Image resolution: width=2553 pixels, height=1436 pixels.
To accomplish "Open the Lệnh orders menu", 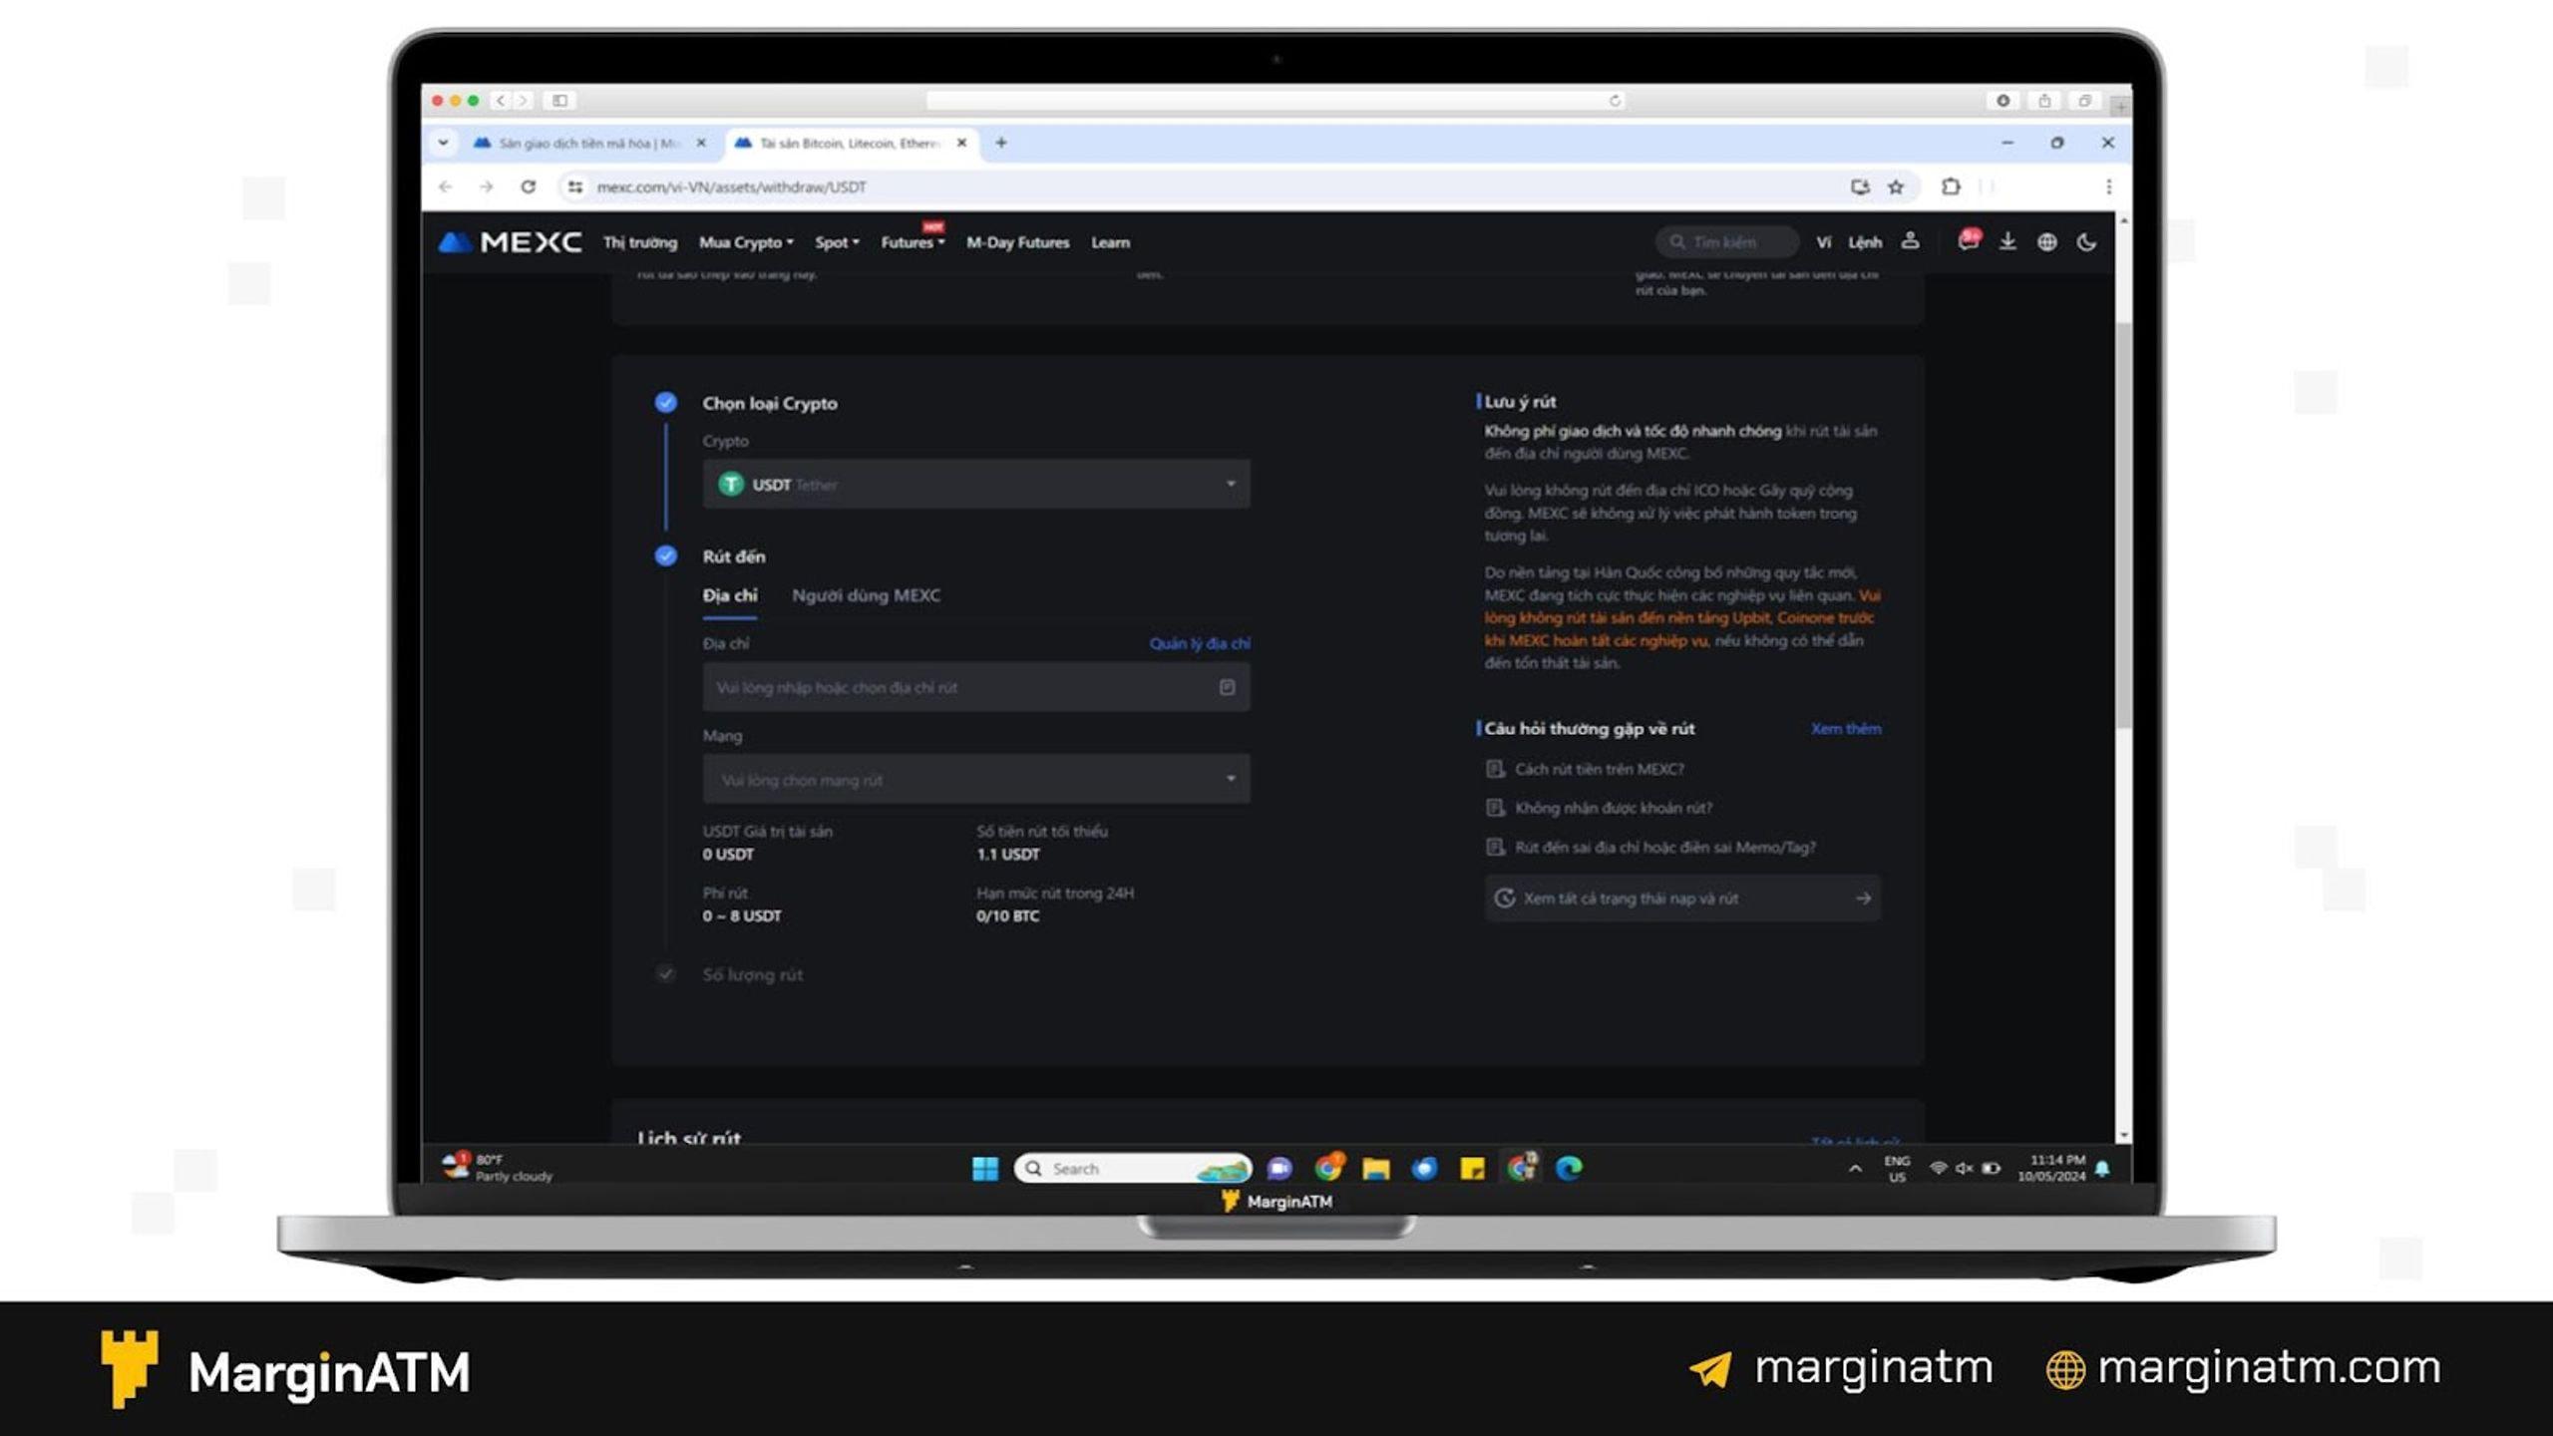I will [1865, 242].
